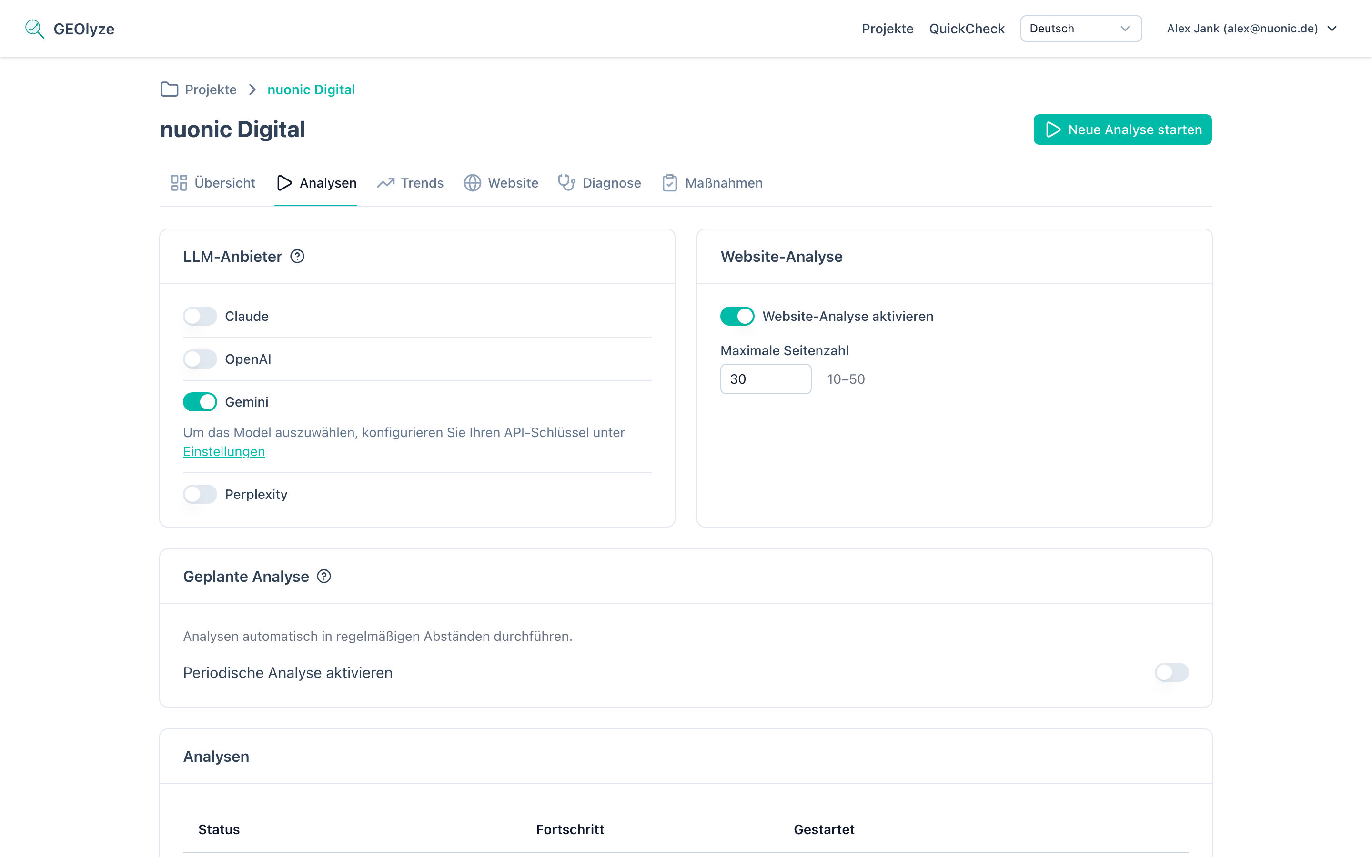
Task: Click the Maßnahmen clipboard icon
Action: [669, 182]
